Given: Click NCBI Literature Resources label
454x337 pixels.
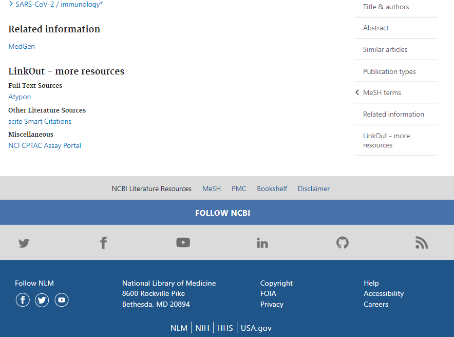Looking at the screenshot, I should (x=152, y=189).
